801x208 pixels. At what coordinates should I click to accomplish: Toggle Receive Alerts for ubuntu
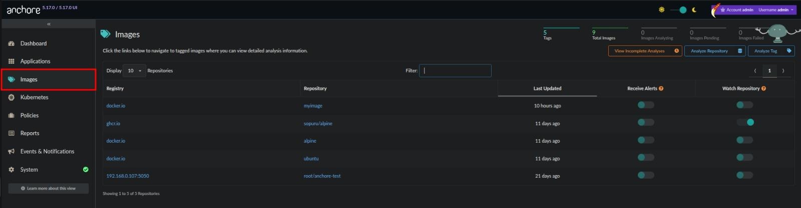(646, 158)
